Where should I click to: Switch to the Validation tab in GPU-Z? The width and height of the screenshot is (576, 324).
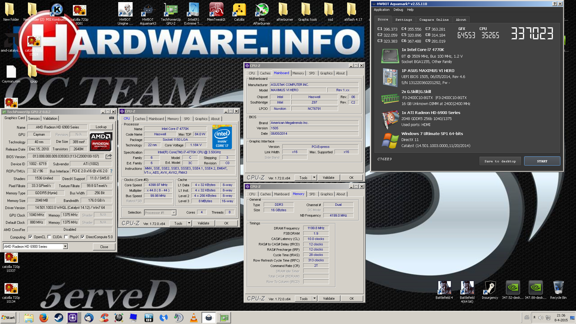50,118
